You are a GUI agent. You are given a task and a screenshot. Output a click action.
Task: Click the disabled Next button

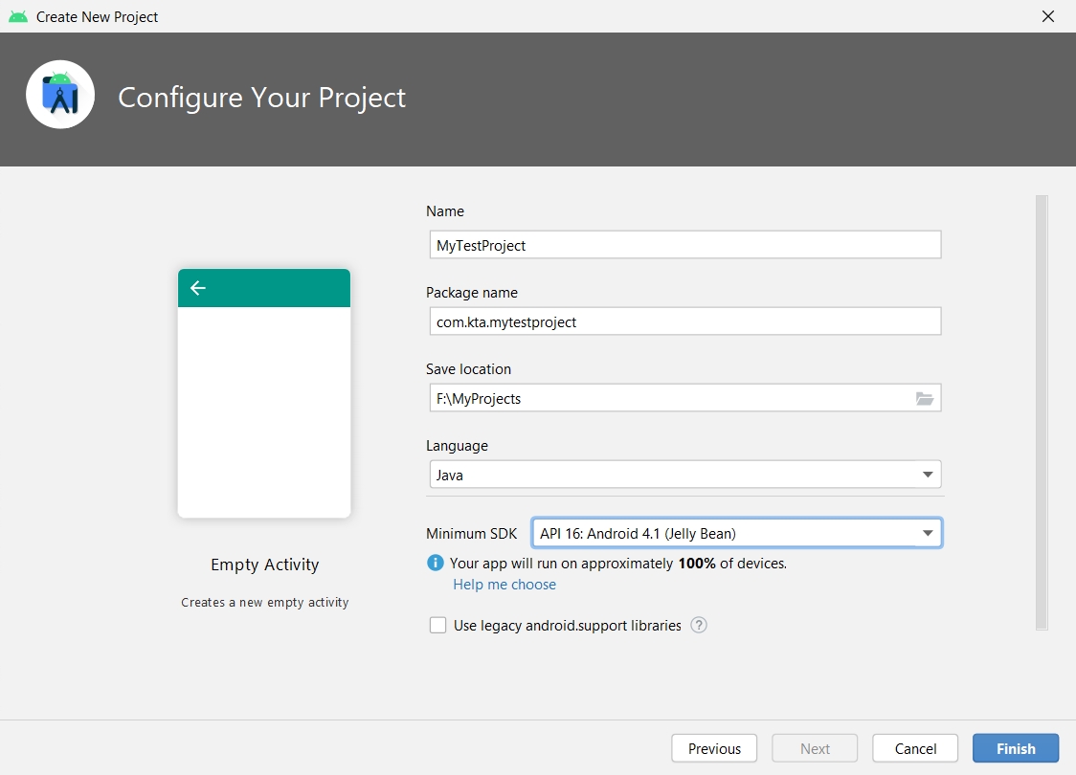[815, 749]
